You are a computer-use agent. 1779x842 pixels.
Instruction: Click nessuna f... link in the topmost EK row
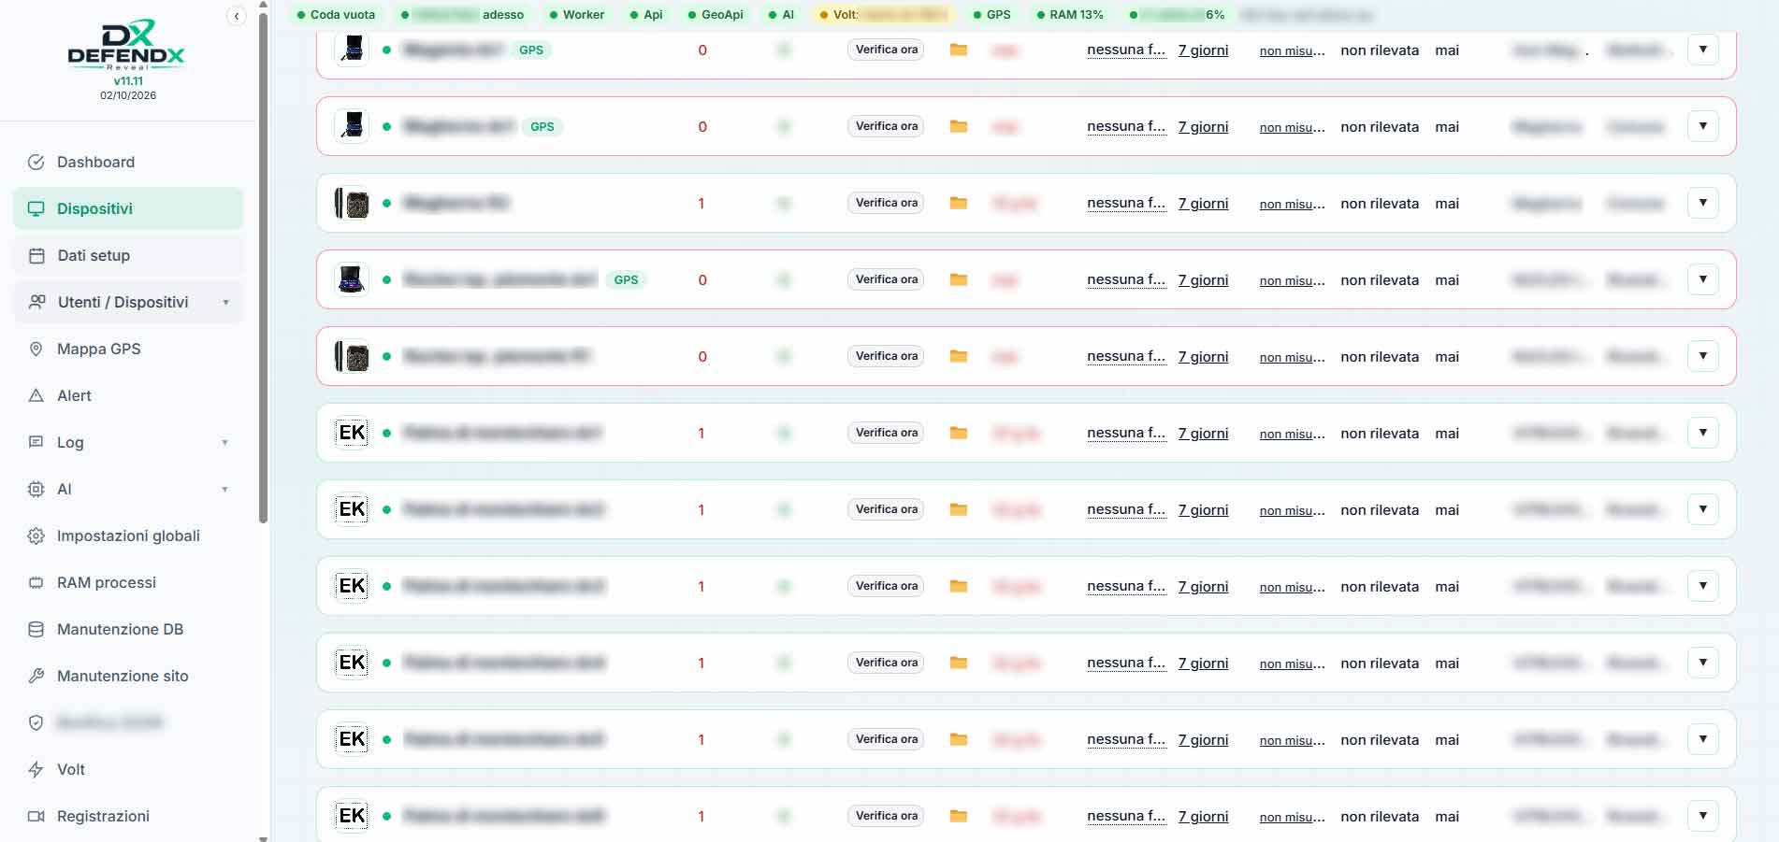point(1126,433)
